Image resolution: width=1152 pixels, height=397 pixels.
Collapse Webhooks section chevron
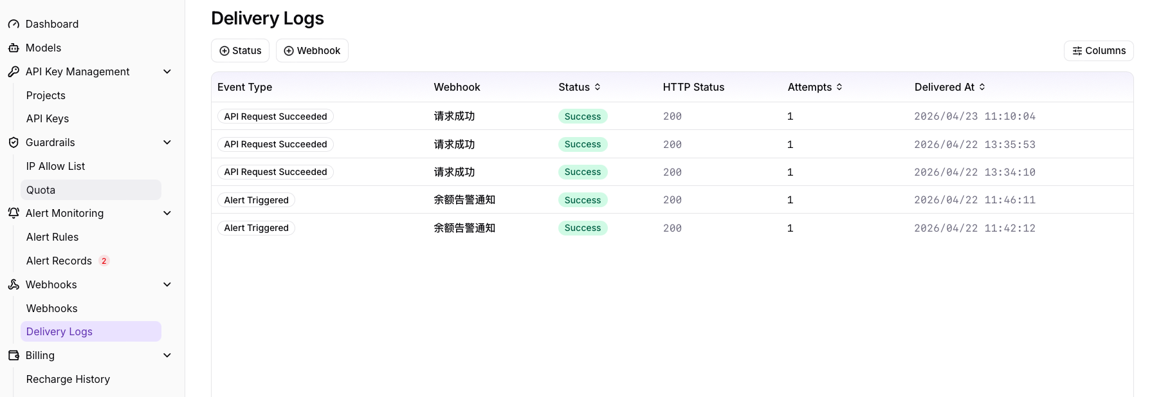[167, 284]
